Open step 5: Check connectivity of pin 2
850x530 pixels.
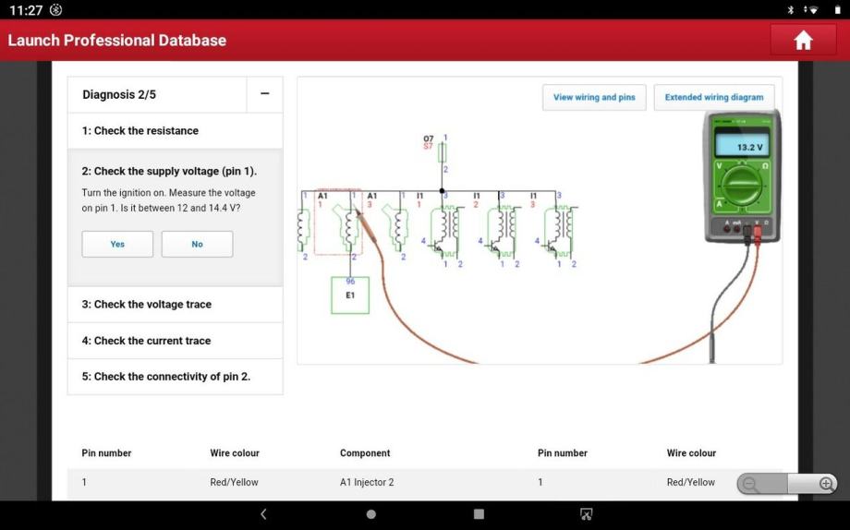[176, 377]
